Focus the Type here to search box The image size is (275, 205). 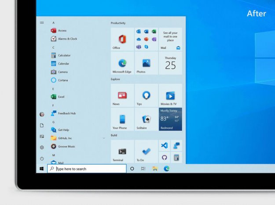pyautogui.click(x=87, y=169)
